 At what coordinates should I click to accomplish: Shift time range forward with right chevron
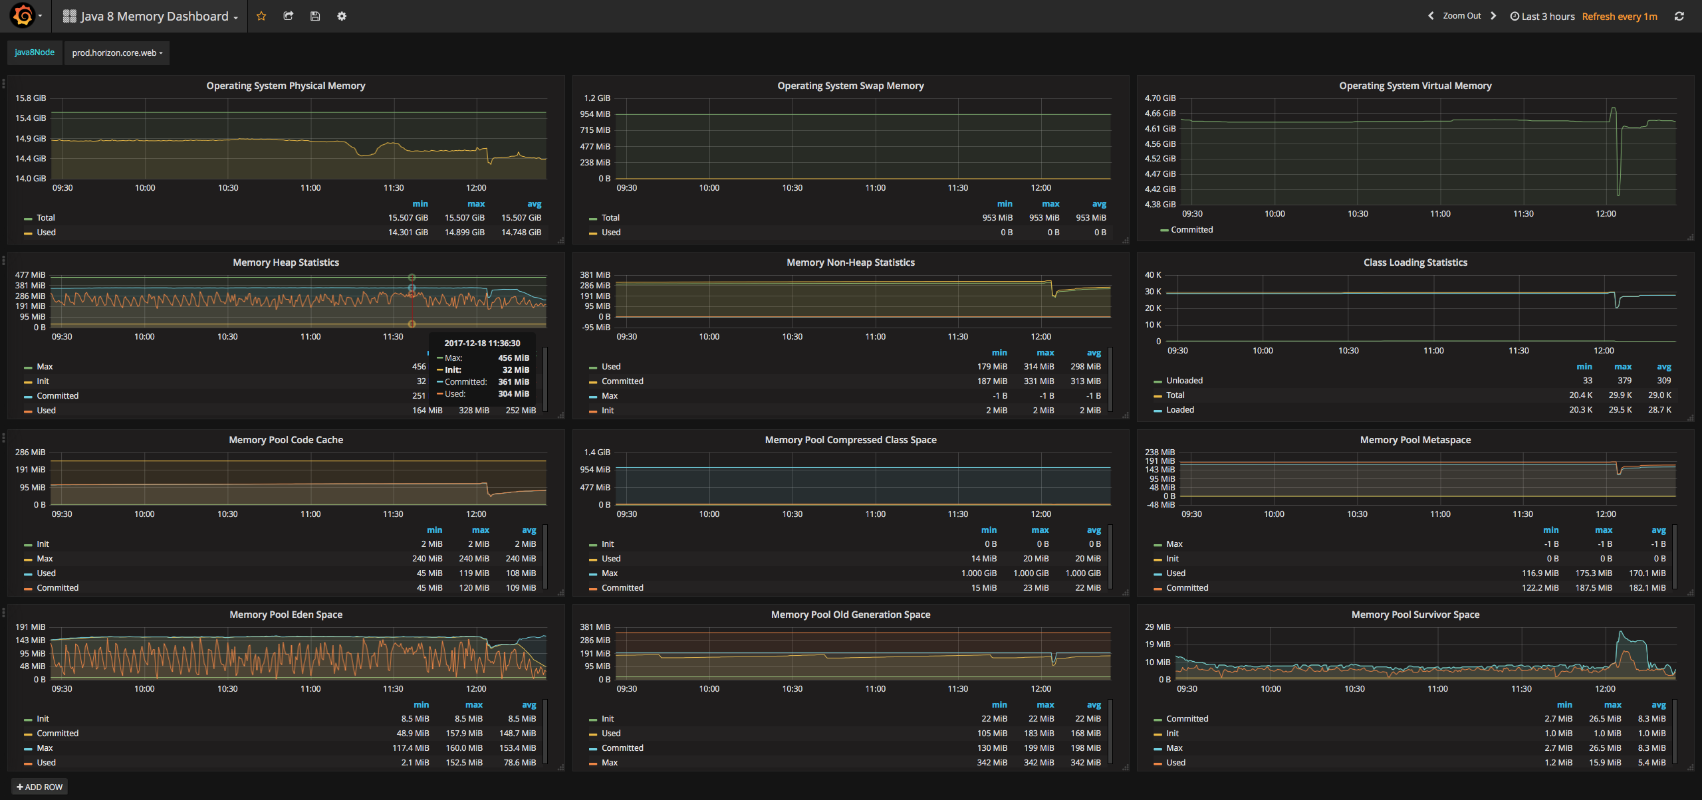pyautogui.click(x=1493, y=16)
